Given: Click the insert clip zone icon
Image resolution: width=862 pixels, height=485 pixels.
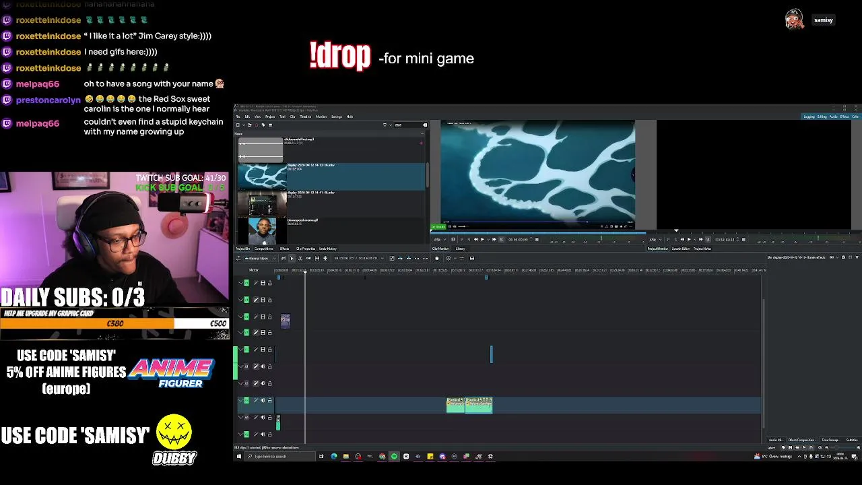Looking at the screenshot, I should 400,258.
